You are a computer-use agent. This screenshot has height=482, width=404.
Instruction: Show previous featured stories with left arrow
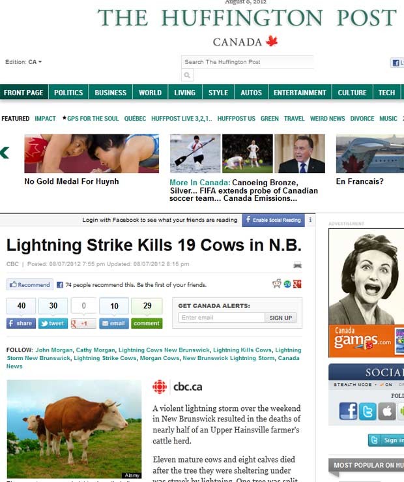(x=5, y=153)
